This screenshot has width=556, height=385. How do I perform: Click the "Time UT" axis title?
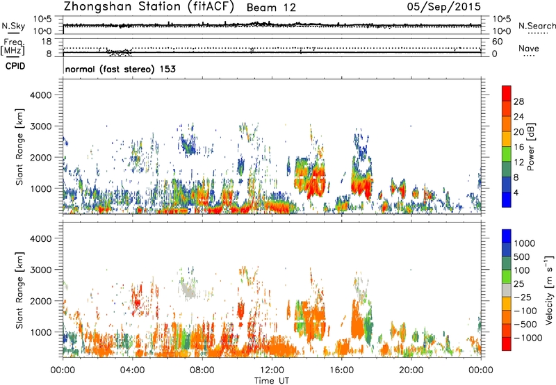(272, 381)
